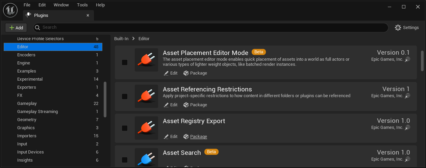This screenshot has height=168, width=426.
Task: Click Edit pencil icon for Asset Registry Export
Action: tap(166, 137)
